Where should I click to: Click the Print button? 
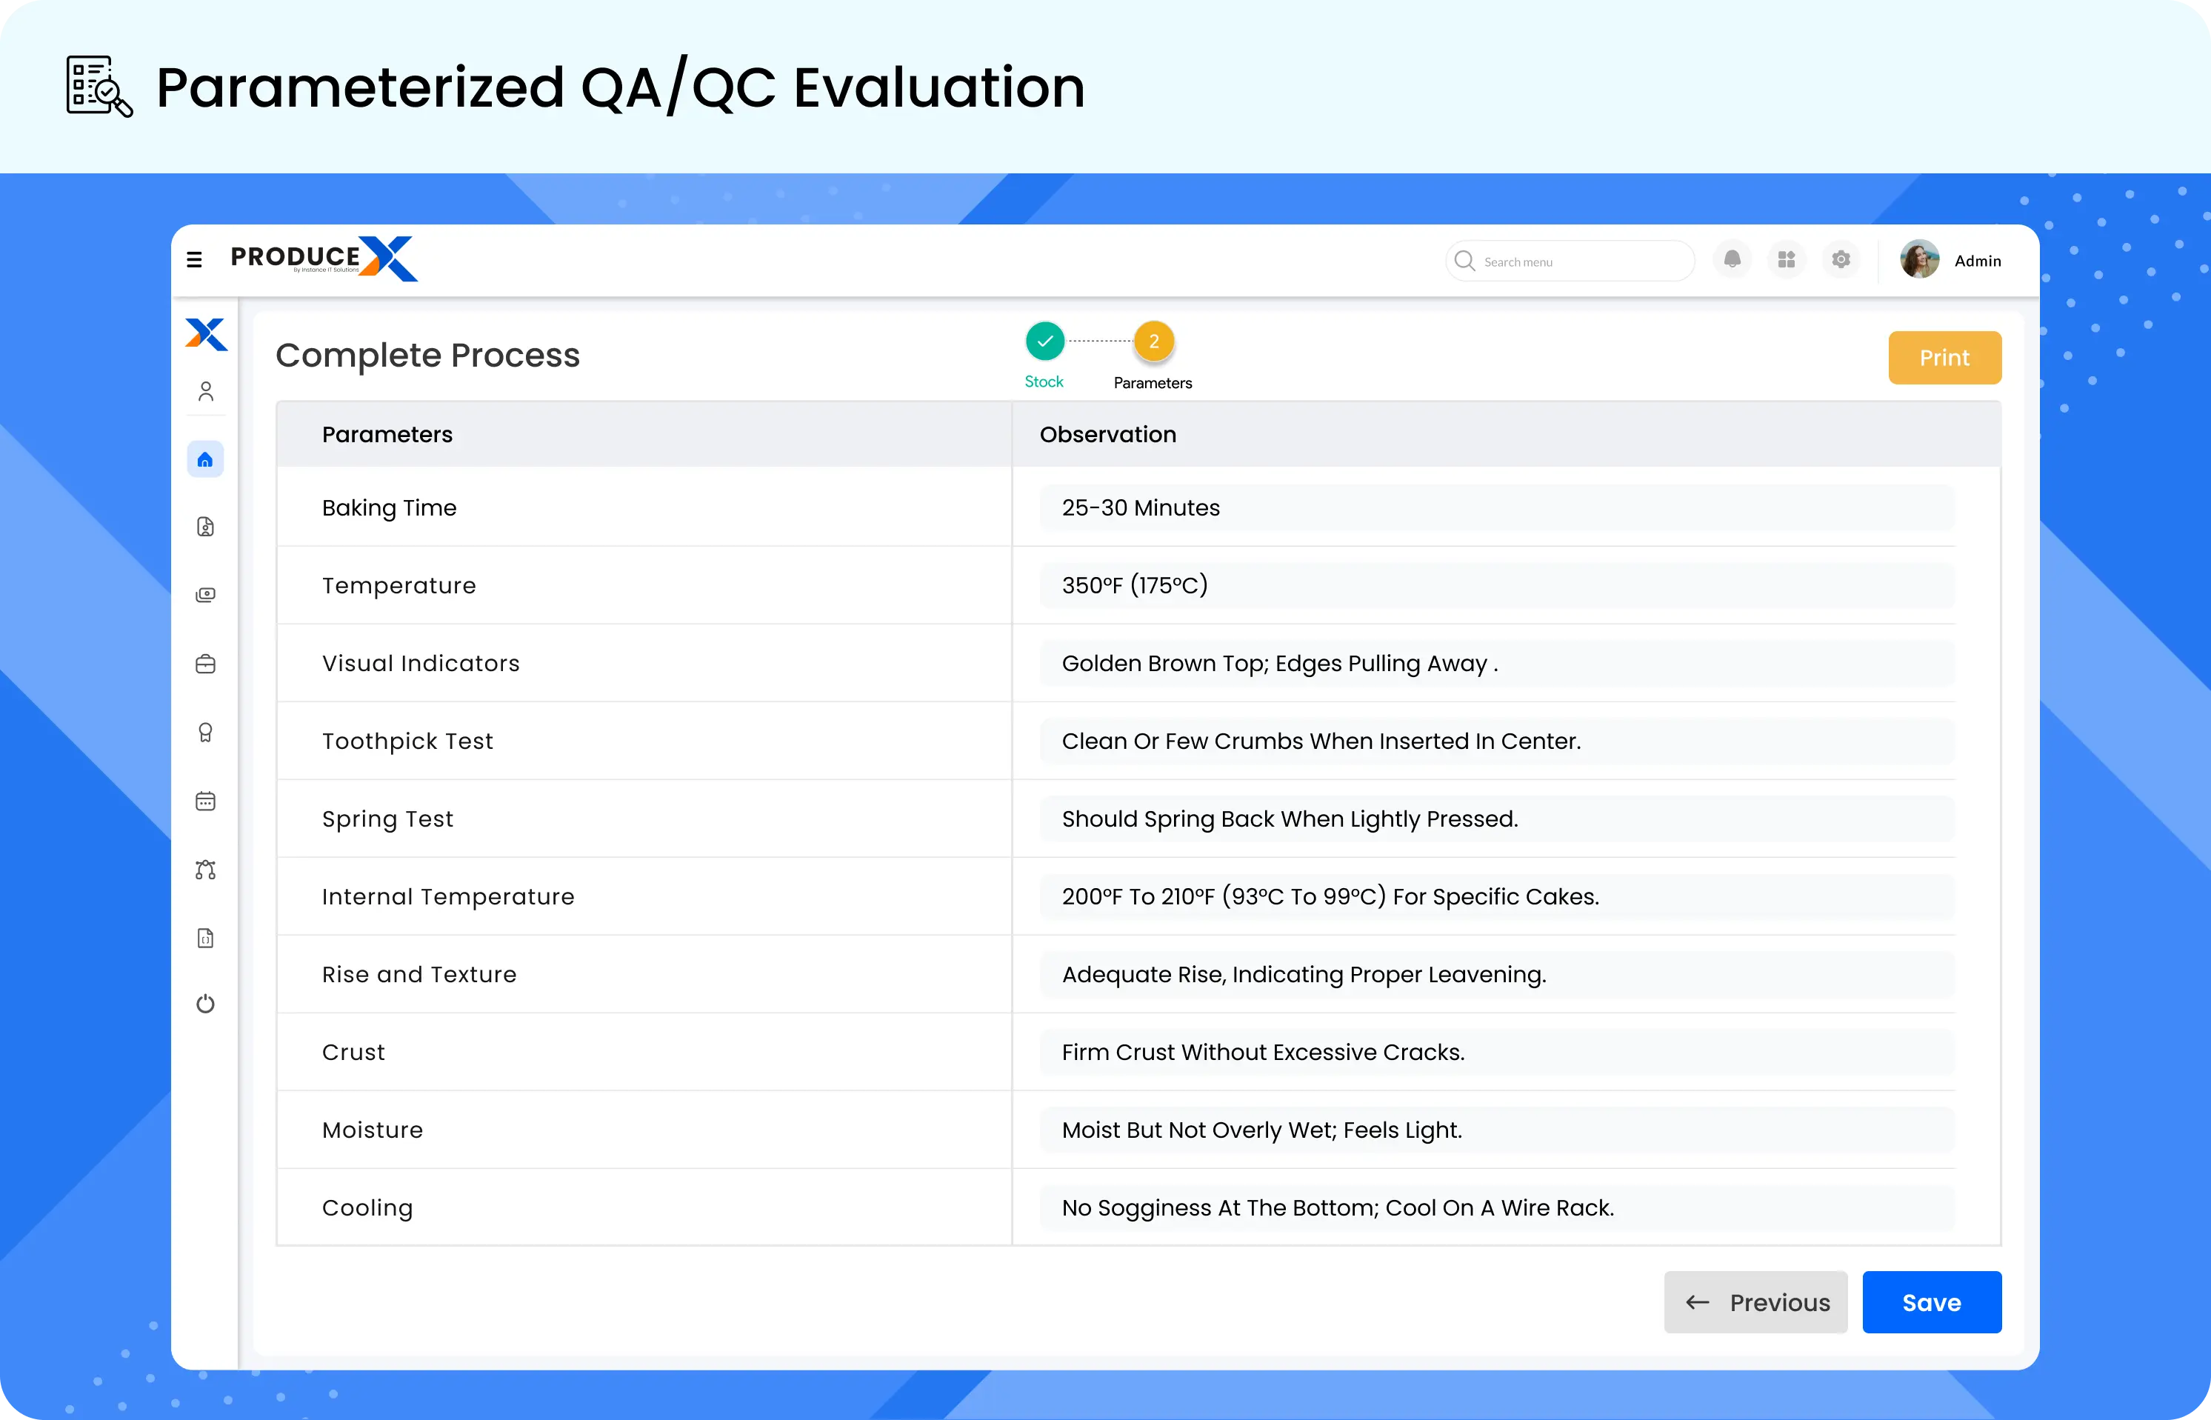(x=1944, y=356)
